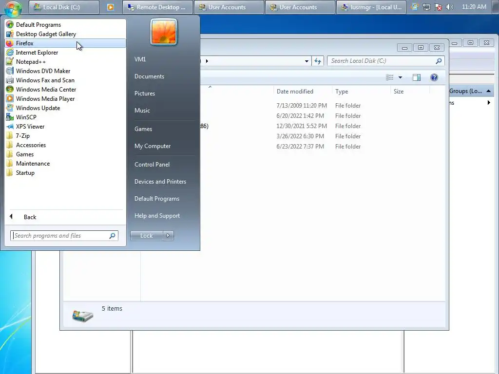
Task: Open Control Panel
Action: coord(152,165)
